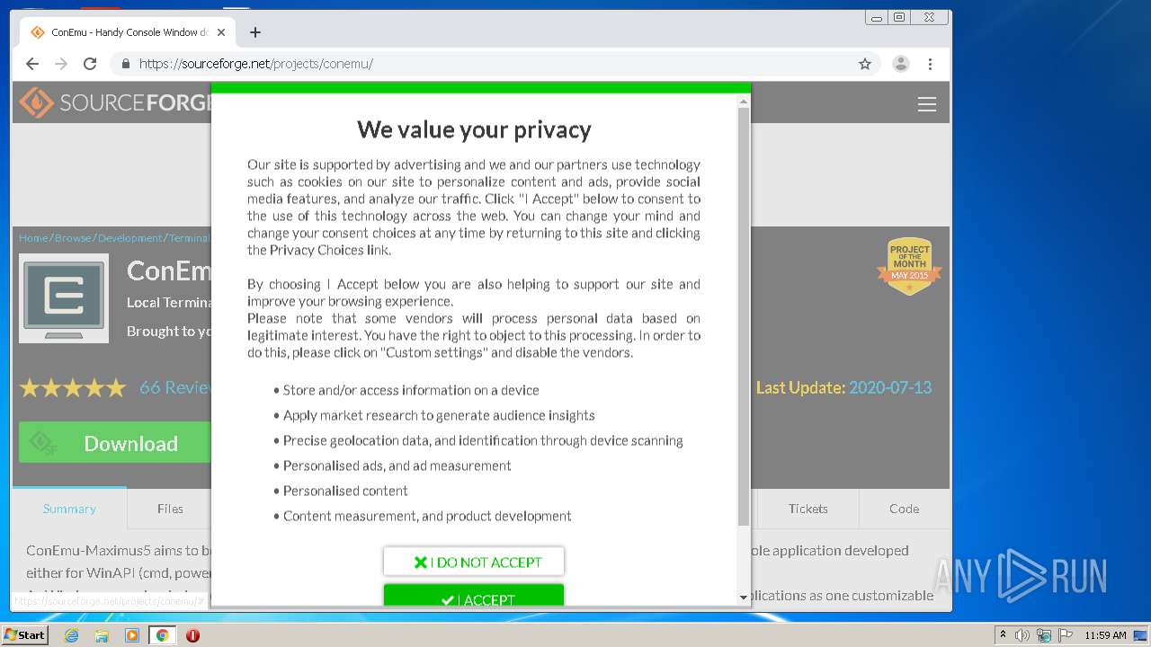Open a new tab with the plus button

coord(255,32)
